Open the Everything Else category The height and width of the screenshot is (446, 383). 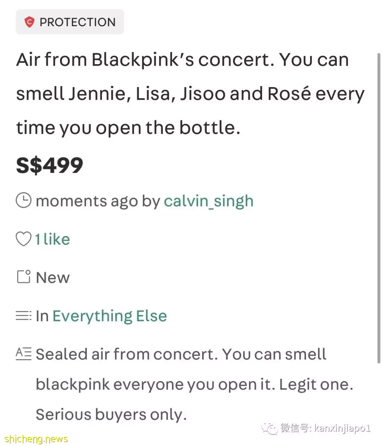pos(110,316)
